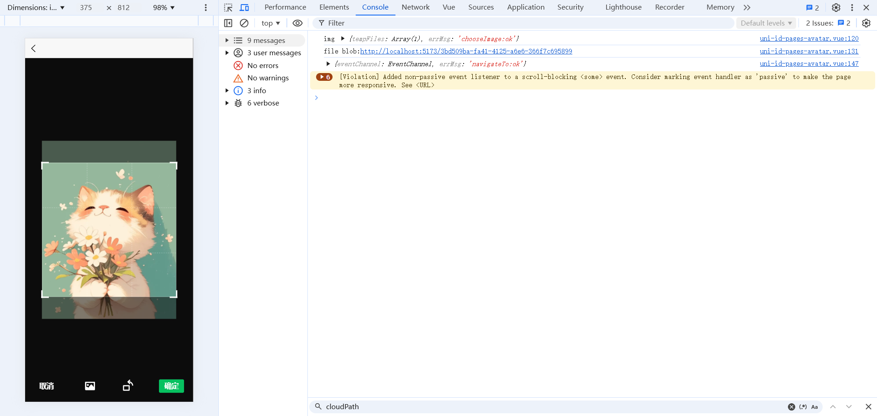Open the Lighthouse tab
The width and height of the screenshot is (877, 416).
pos(623,7)
